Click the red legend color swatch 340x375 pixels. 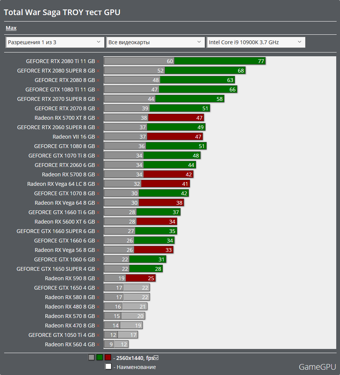click(108, 358)
